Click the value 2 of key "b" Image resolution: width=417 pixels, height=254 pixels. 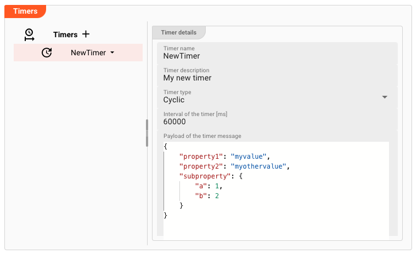pos(217,196)
